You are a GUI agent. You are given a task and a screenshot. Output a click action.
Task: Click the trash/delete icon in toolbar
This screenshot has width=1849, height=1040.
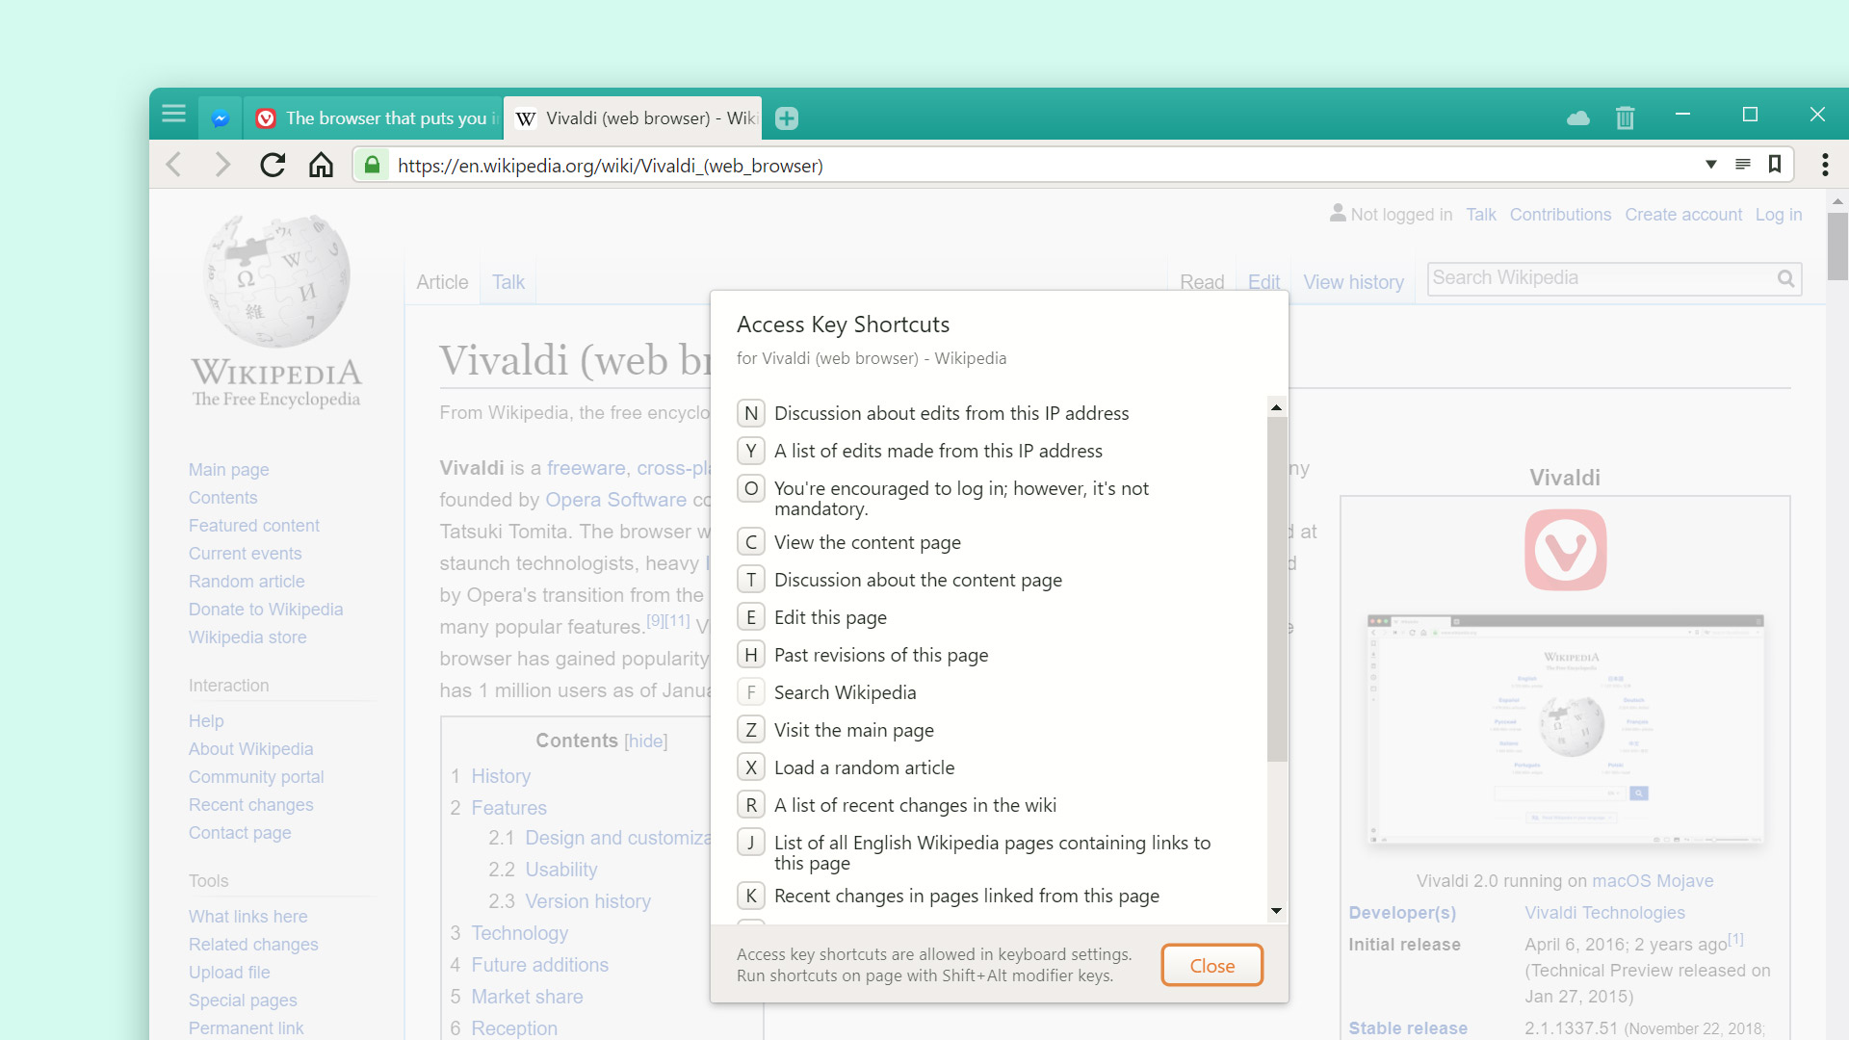[1623, 116]
